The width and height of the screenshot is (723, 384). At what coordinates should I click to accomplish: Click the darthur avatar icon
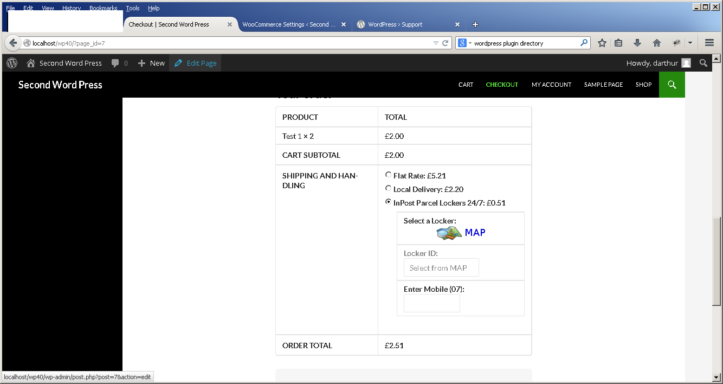[686, 63]
